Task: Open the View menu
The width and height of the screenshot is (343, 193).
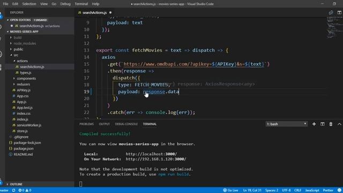Action: pyautogui.click(x=44, y=4)
